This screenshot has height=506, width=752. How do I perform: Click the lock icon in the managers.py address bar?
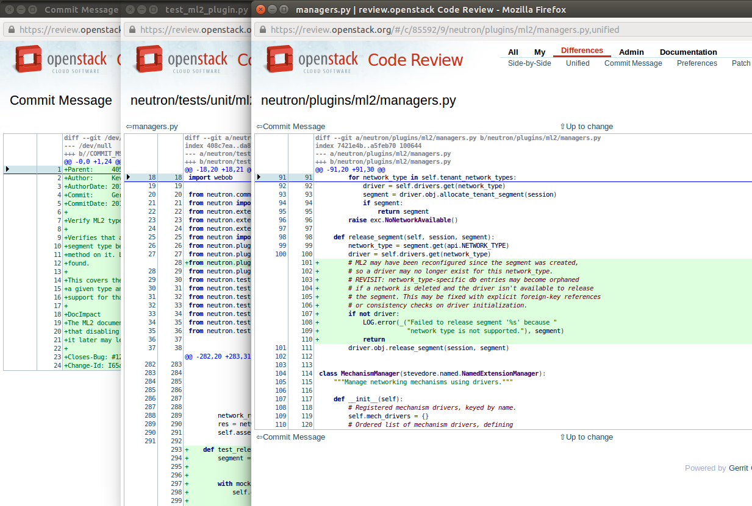(262, 30)
